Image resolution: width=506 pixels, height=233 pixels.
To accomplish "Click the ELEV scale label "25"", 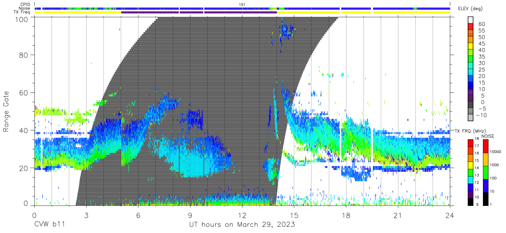I will click(x=481, y=70).
